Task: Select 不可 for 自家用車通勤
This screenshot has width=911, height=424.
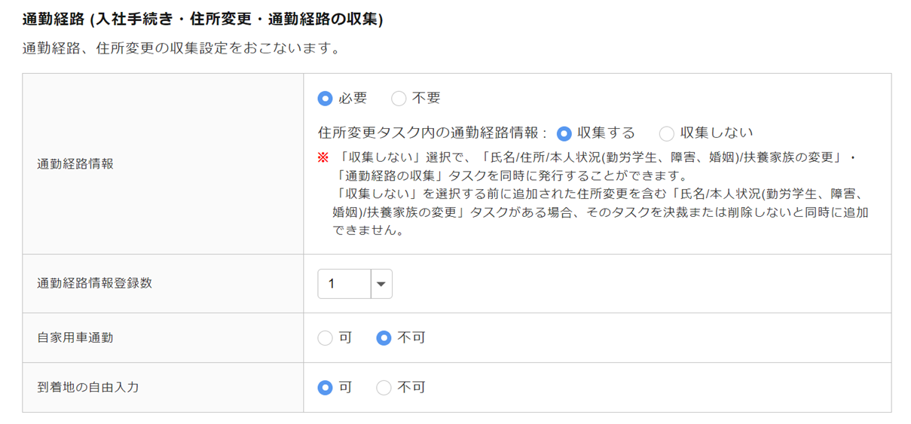Action: (384, 338)
